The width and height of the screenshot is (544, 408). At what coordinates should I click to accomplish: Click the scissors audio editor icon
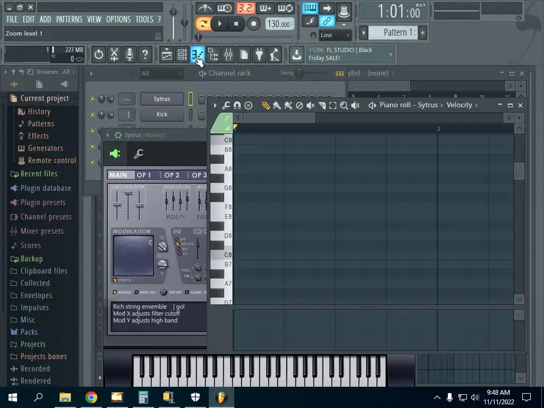point(114,55)
